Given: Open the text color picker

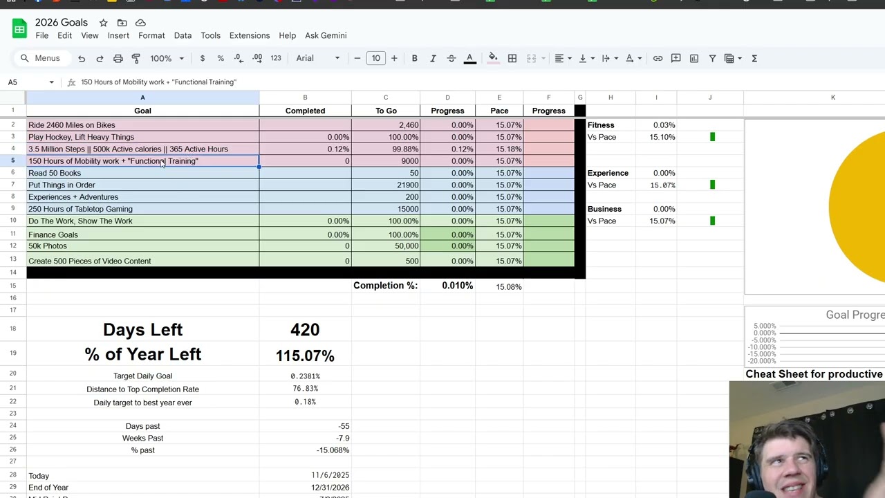Looking at the screenshot, I should [469, 58].
